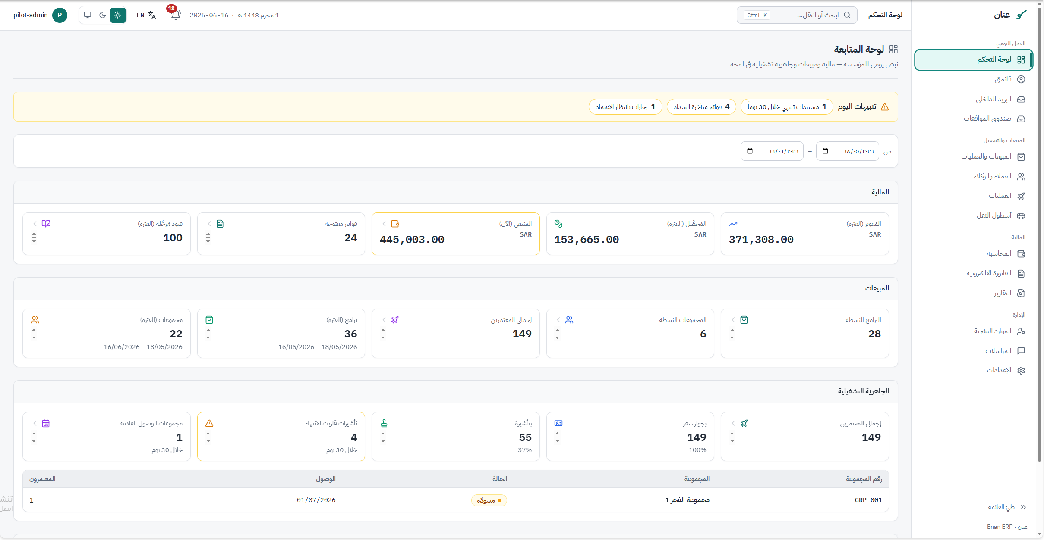The width and height of the screenshot is (1044, 540).
Task: Click the dashboard grid icon beside لوحة المتابعة heading
Action: (x=893, y=49)
